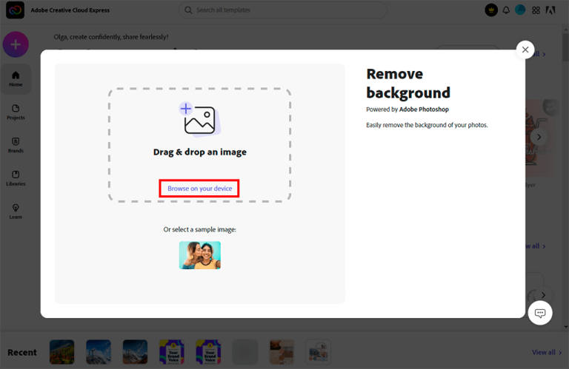Open the user profile avatar
569x369 pixels.
(x=520, y=10)
